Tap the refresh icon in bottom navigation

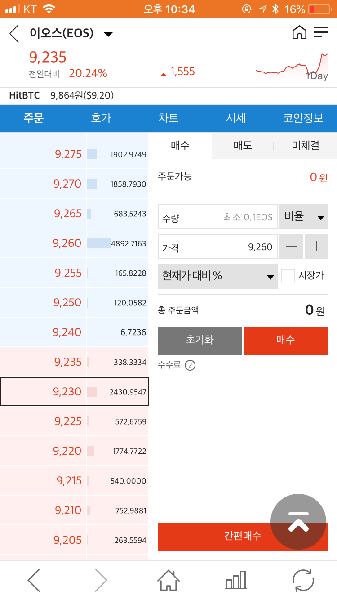(303, 580)
